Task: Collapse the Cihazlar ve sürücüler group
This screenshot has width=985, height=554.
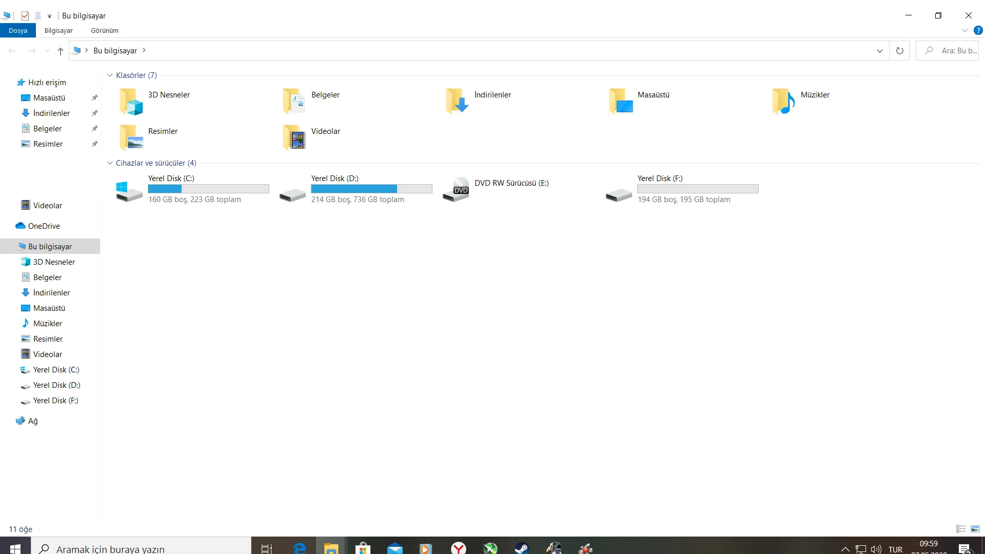Action: [110, 163]
